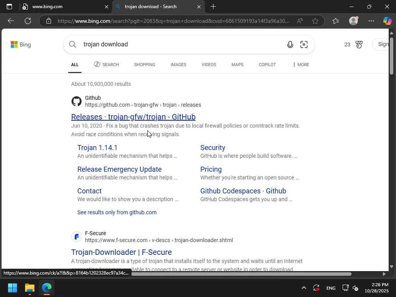Select the ALL results tab

pyautogui.click(x=75, y=65)
